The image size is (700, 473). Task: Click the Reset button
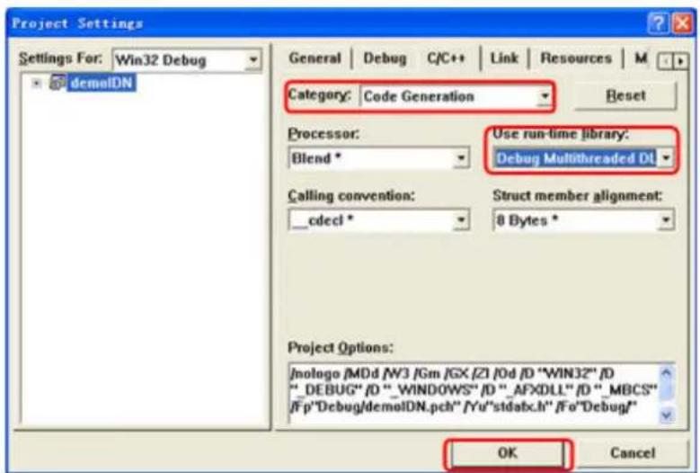(x=625, y=95)
